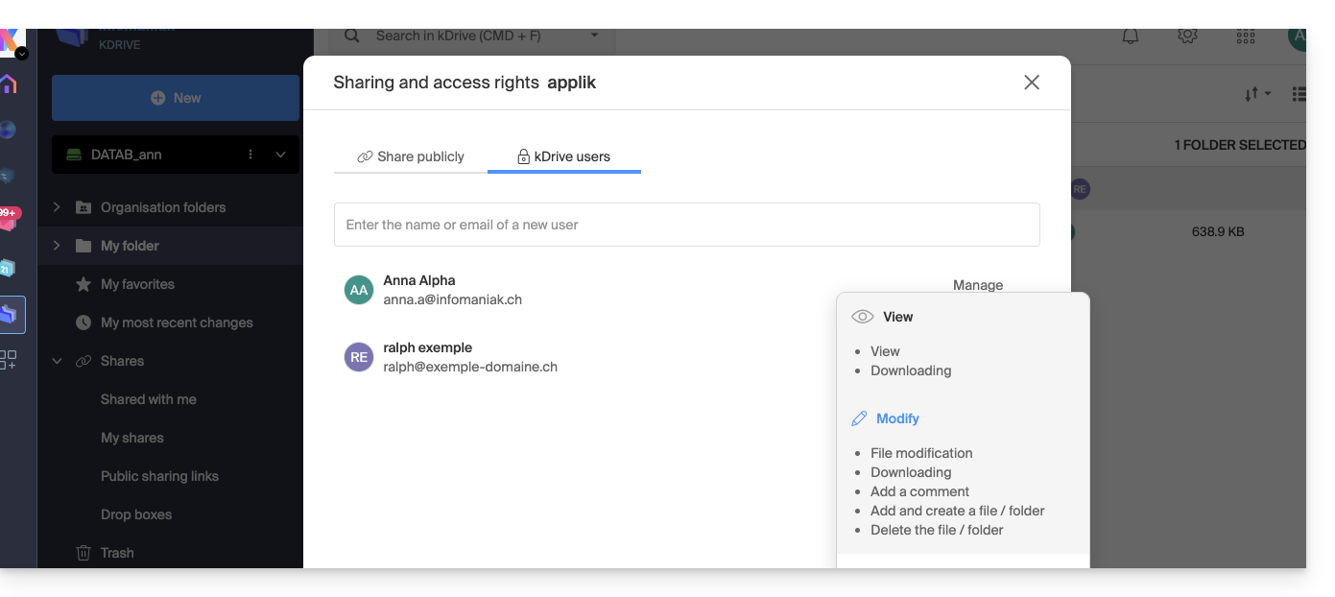Open Manage dropdown for Anna Alpha

[x=977, y=285]
